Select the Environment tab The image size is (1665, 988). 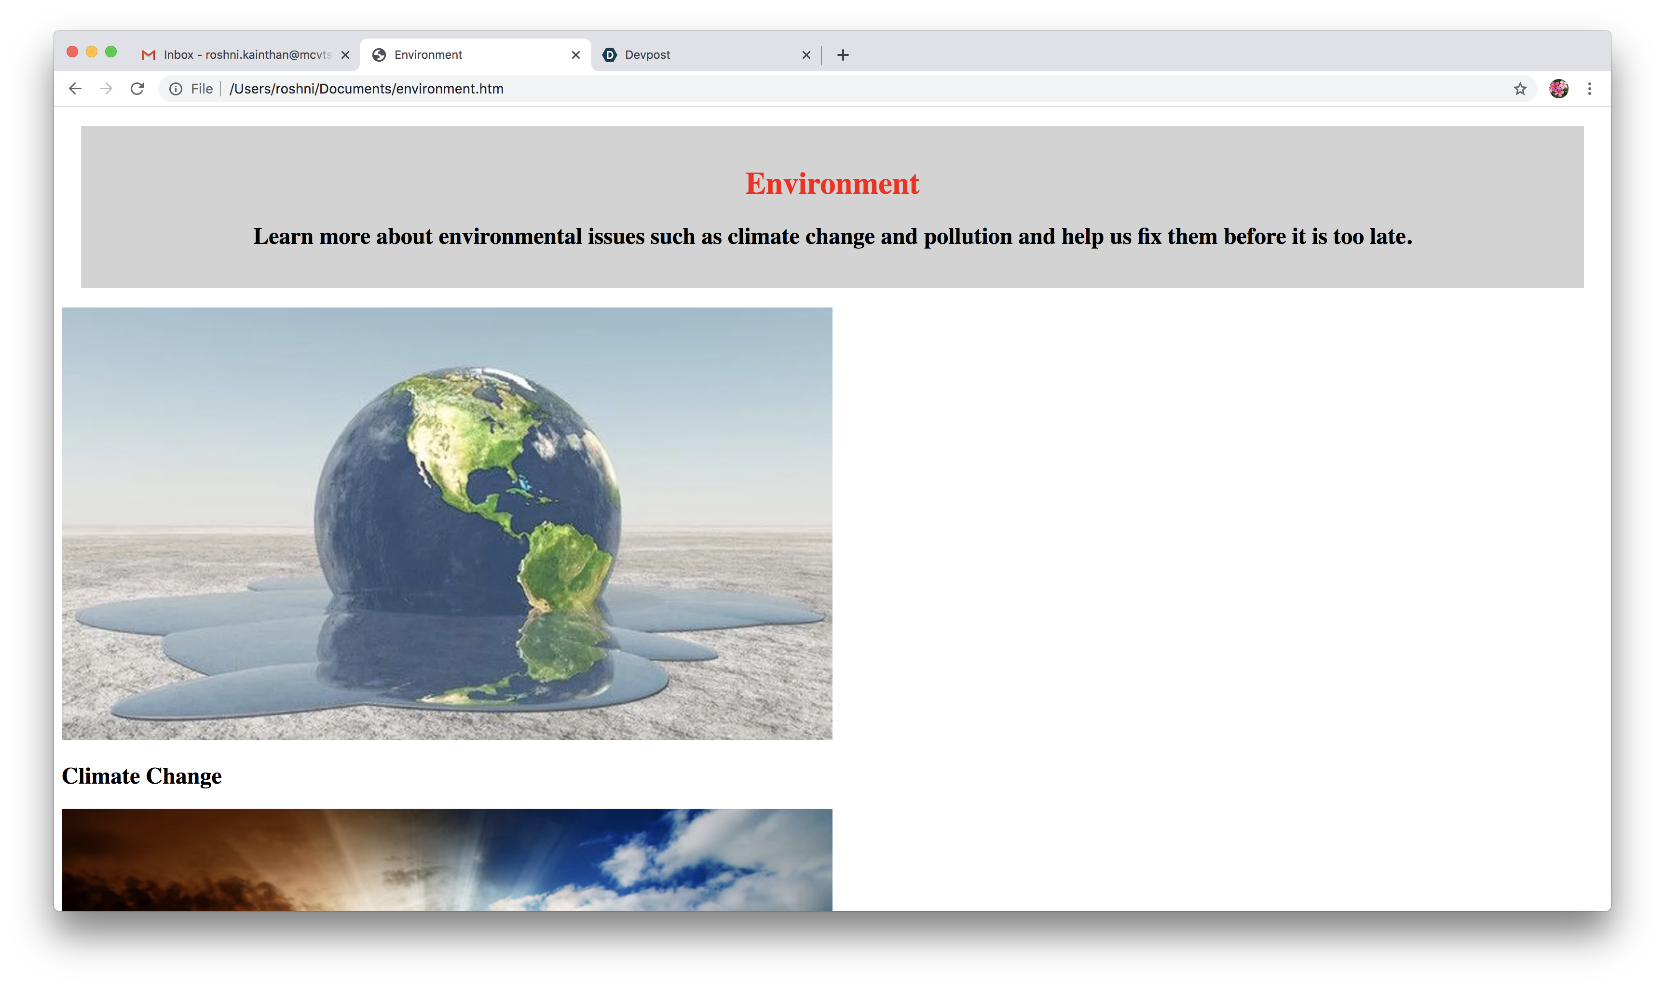(466, 54)
